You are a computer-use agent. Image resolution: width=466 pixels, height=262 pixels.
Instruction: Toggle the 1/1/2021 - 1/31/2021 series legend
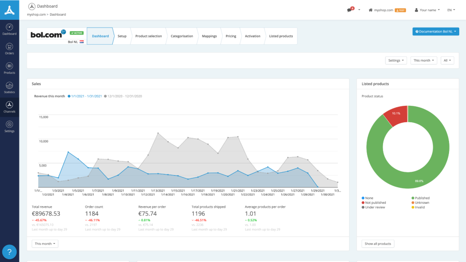click(x=84, y=96)
